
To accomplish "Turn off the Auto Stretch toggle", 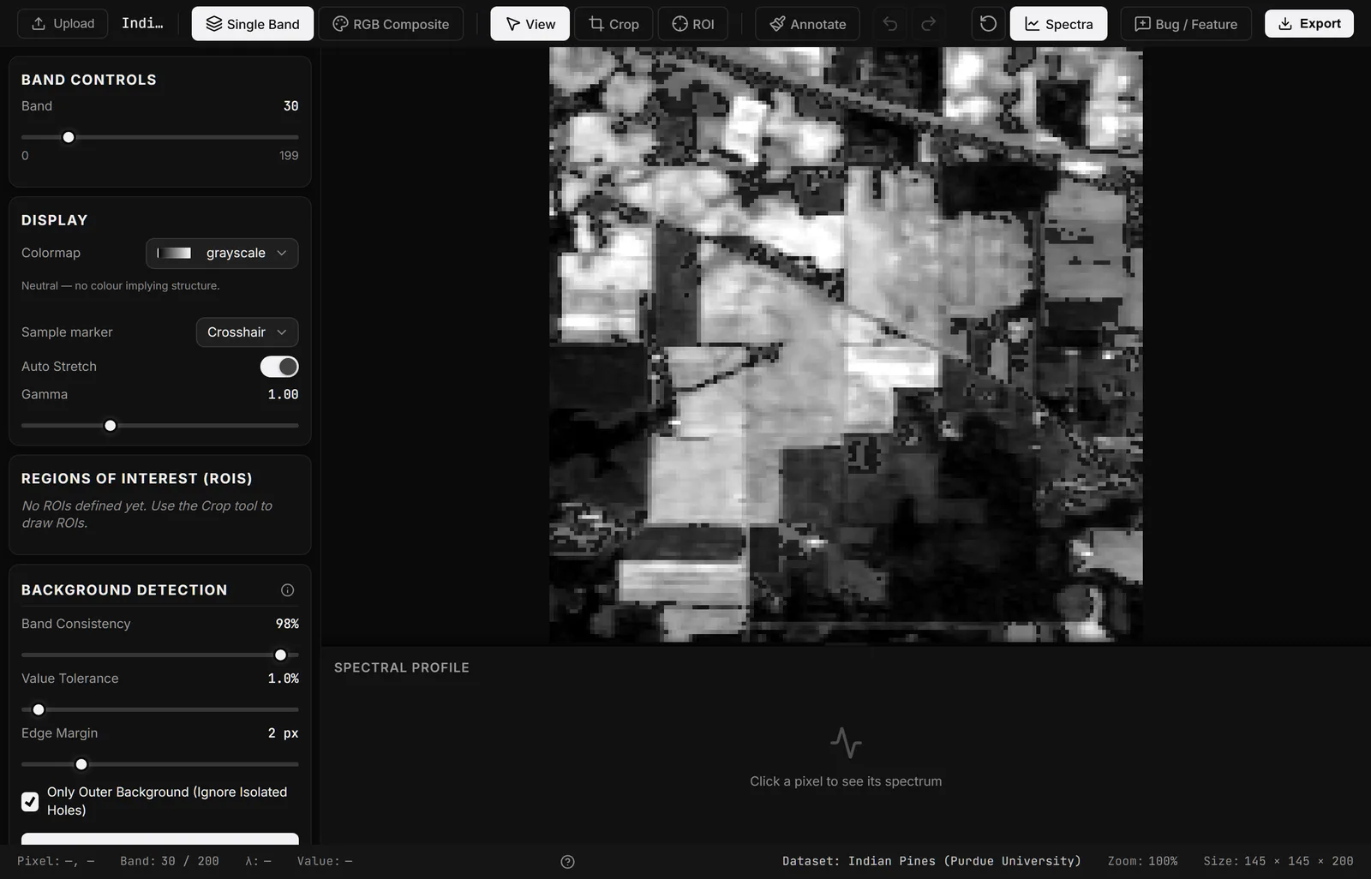I will point(279,367).
